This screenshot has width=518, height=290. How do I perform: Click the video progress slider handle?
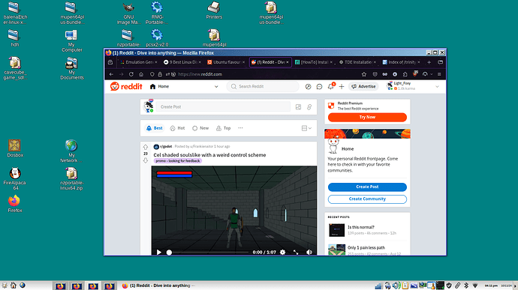(169, 253)
